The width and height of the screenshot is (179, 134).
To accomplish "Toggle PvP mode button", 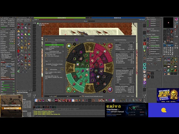I will coord(176,37).
